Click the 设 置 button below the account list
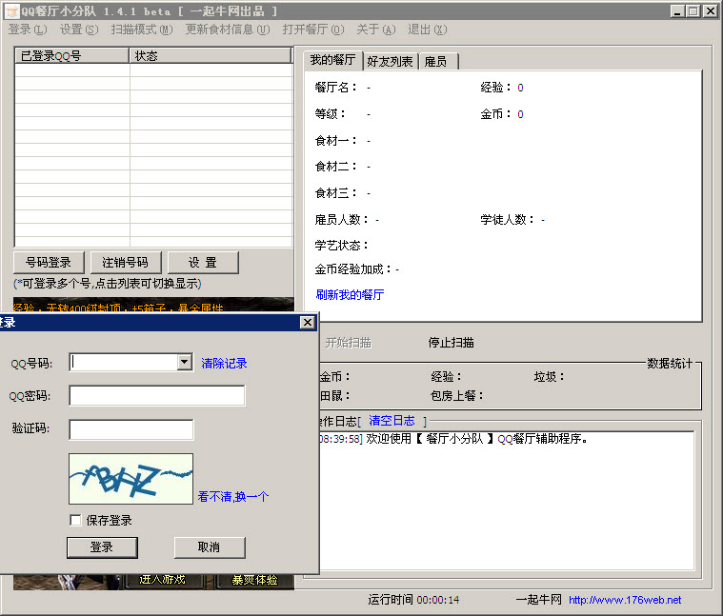Screen dimensions: 723x616 [203, 263]
